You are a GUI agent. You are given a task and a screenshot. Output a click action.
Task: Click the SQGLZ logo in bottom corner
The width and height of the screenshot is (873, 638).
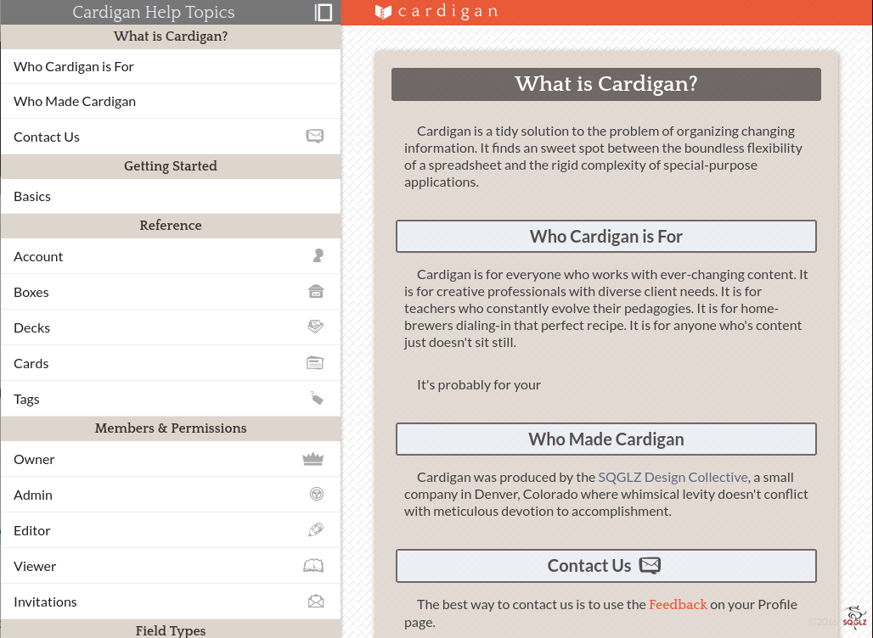(x=853, y=618)
